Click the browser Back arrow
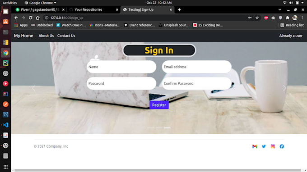This screenshot has width=307, height=172. coord(16,18)
